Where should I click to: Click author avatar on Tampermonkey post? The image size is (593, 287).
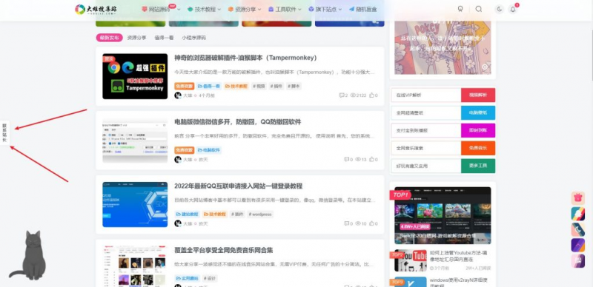(x=178, y=95)
